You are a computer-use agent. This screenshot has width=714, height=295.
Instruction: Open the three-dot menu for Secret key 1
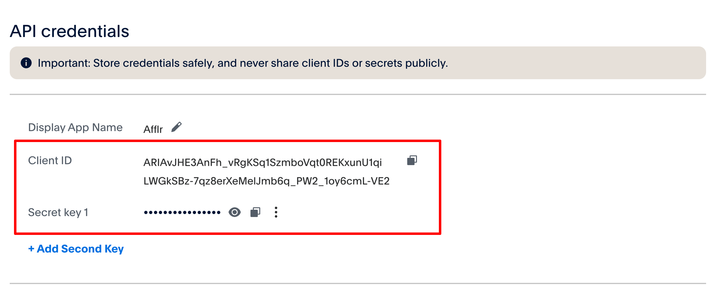click(276, 212)
